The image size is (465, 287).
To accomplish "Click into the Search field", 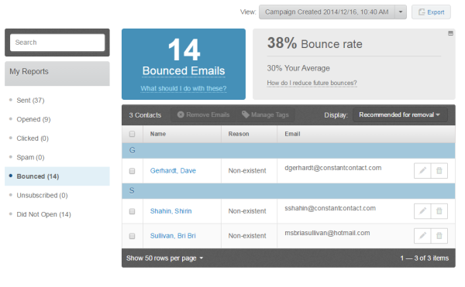I will coord(57,43).
